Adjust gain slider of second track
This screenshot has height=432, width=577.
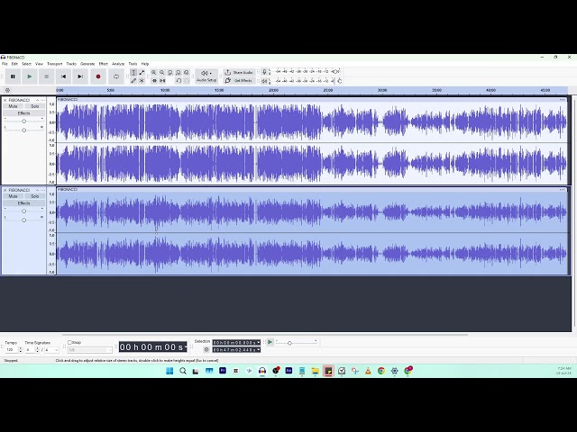point(24,211)
